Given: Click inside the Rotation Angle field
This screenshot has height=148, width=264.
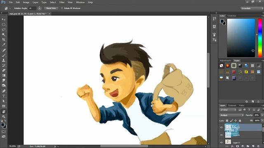Looking at the screenshot, I should click(32, 8).
